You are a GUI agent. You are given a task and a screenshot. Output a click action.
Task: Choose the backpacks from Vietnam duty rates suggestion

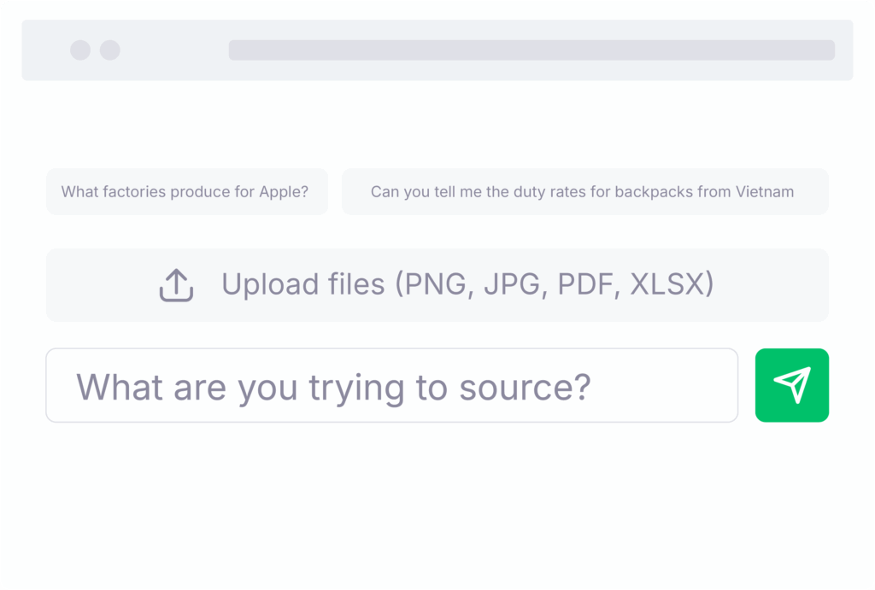click(584, 192)
